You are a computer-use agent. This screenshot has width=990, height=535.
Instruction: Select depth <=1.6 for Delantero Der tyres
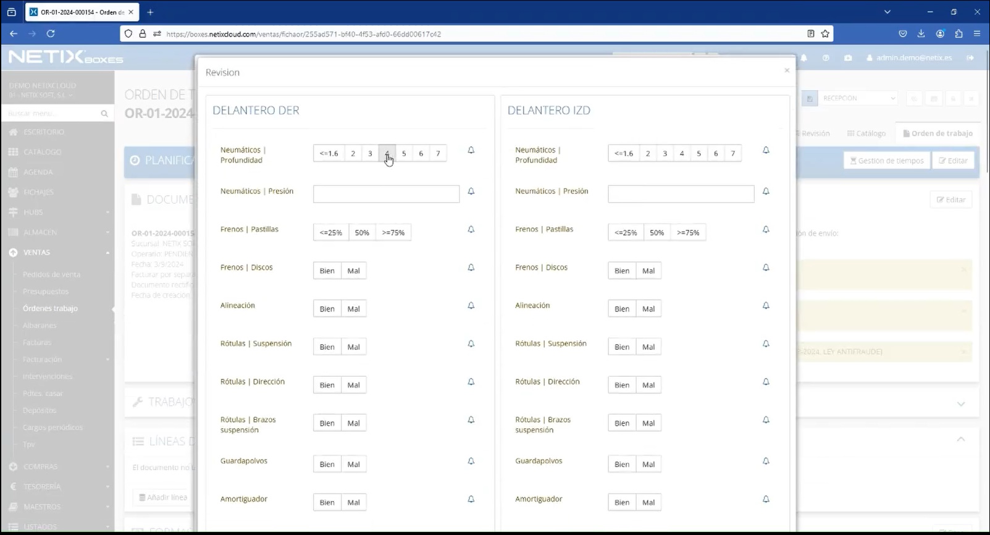click(x=329, y=153)
